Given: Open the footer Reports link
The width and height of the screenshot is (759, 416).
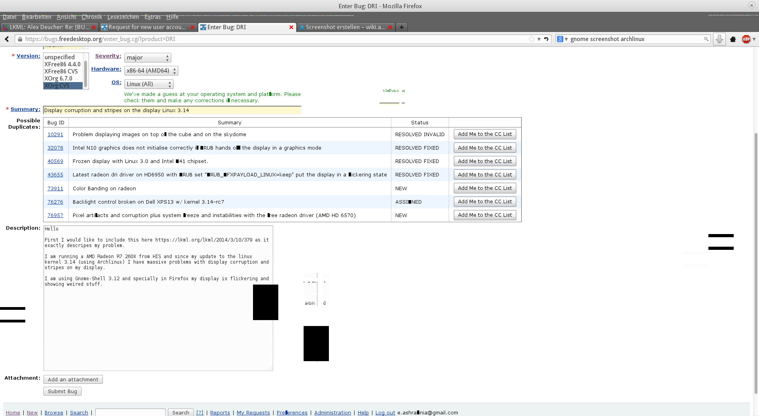Looking at the screenshot, I should pos(220,413).
